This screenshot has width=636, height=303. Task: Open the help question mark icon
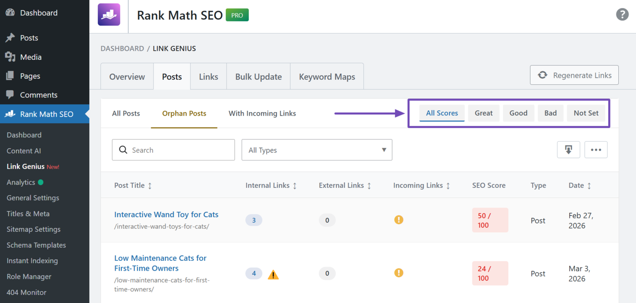pos(622,14)
